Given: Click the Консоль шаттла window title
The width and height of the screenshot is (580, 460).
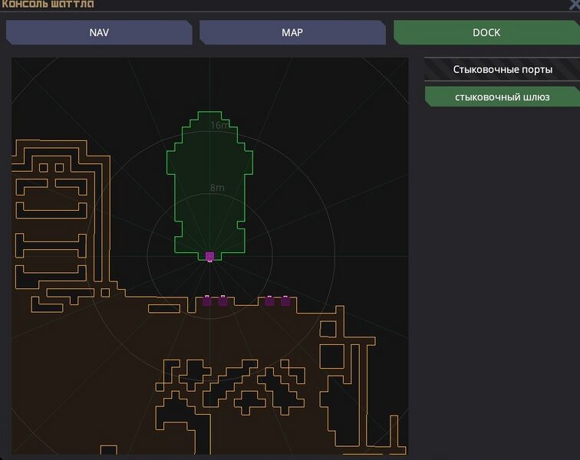Looking at the screenshot, I should pyautogui.click(x=48, y=5).
